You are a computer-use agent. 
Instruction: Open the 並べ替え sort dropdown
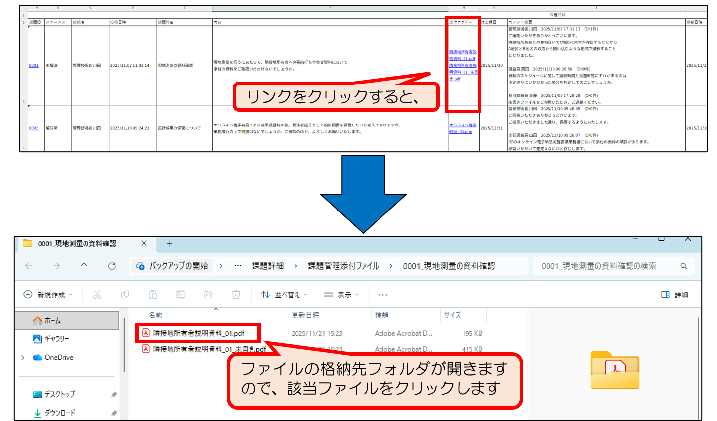pyautogui.click(x=284, y=295)
